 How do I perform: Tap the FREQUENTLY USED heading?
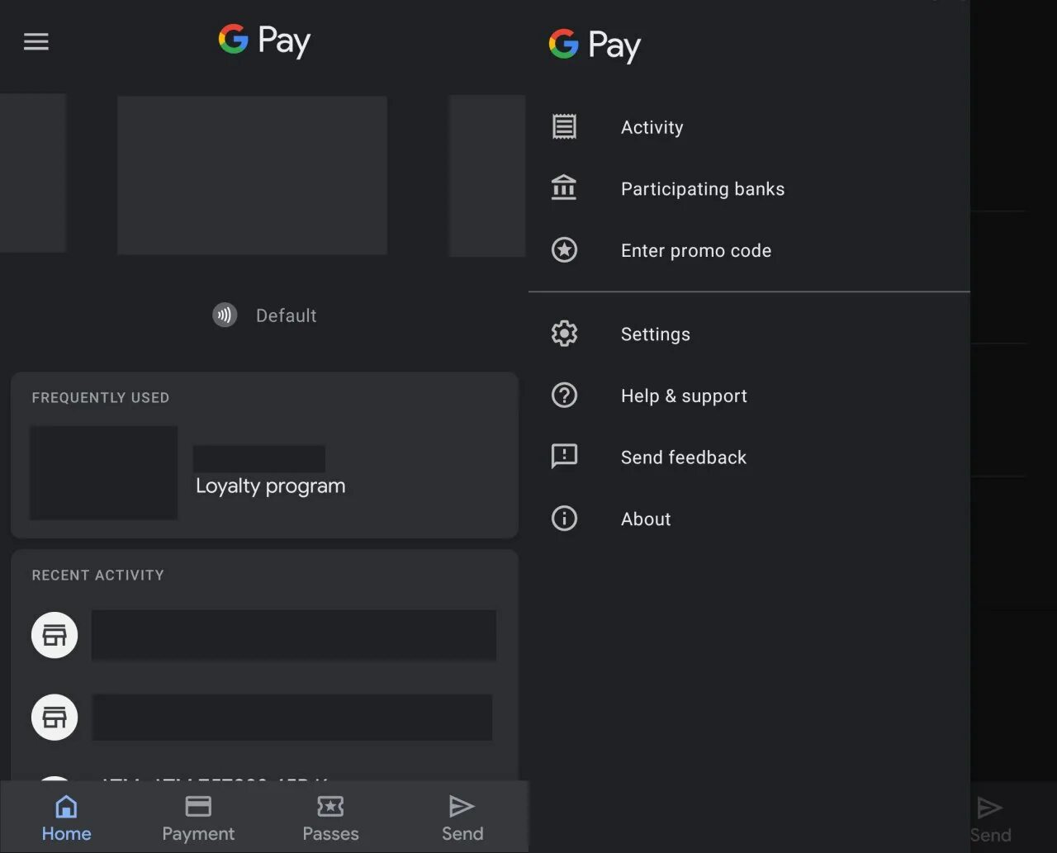[x=101, y=397]
